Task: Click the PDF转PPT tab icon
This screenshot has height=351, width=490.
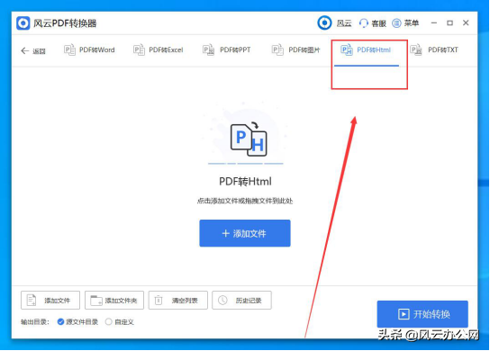Action: tap(208, 50)
